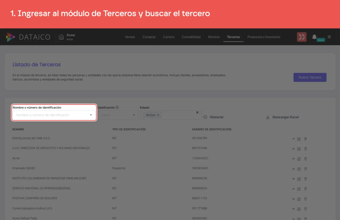View SERVICIO NACIONAL DE APRENDIZAJE(SENA) details
340x220 pixels.
pos(294,189)
